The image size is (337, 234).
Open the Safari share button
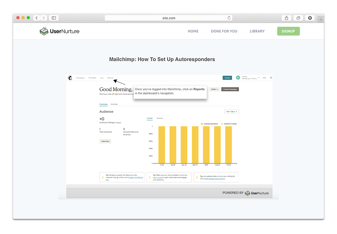286,18
